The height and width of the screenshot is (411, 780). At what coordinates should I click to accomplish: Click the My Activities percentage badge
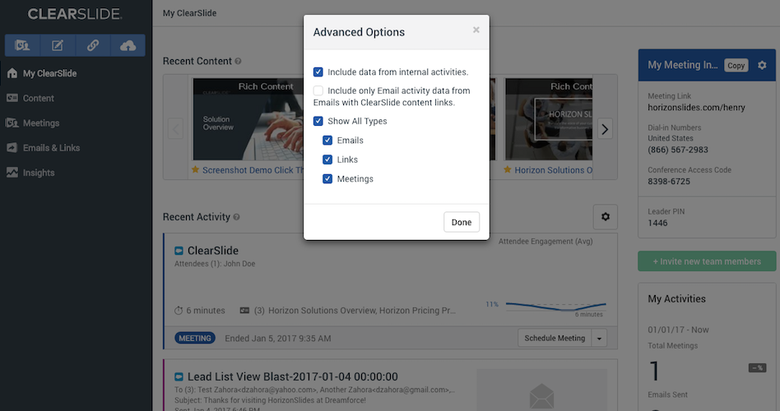tap(758, 367)
